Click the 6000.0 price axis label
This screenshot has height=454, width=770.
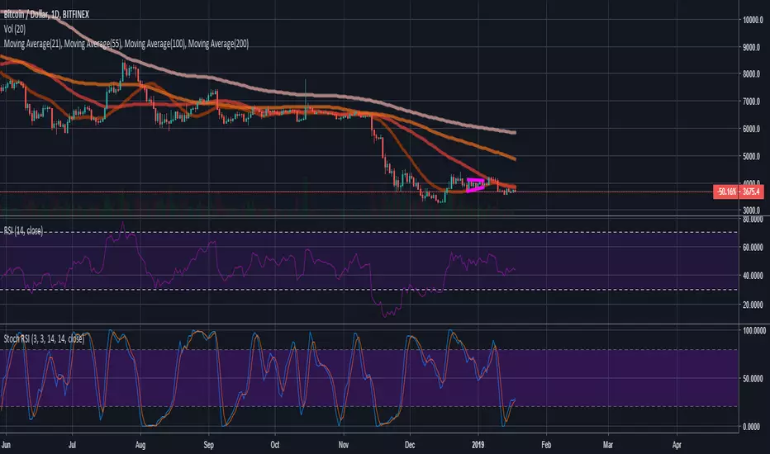point(751,129)
